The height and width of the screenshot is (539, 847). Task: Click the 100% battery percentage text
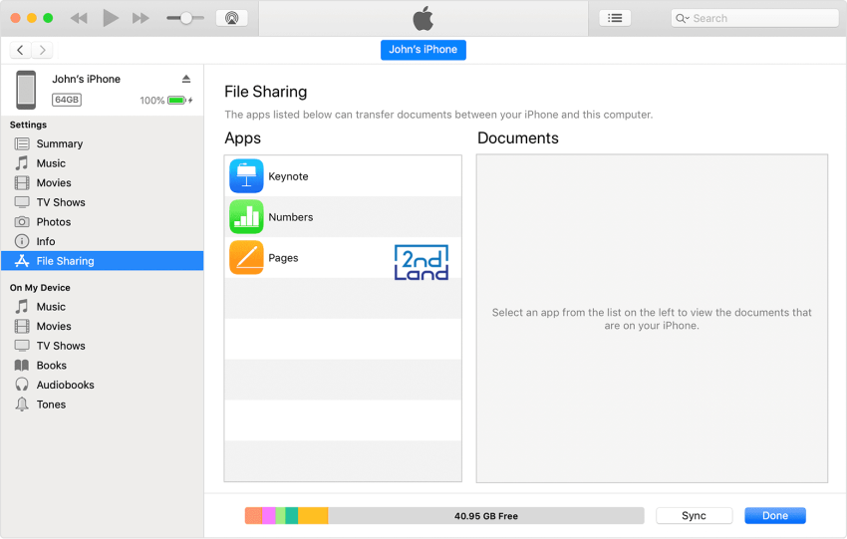tap(151, 101)
